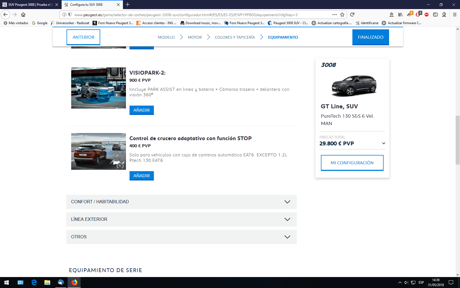Click the extension icon with badge 2 in orange
This screenshot has width=460, height=288.
tap(410, 14)
